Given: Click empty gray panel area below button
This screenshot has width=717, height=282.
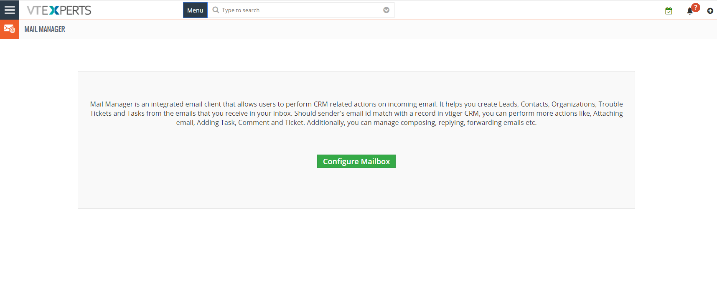Looking at the screenshot, I should pyautogui.click(x=356, y=188).
